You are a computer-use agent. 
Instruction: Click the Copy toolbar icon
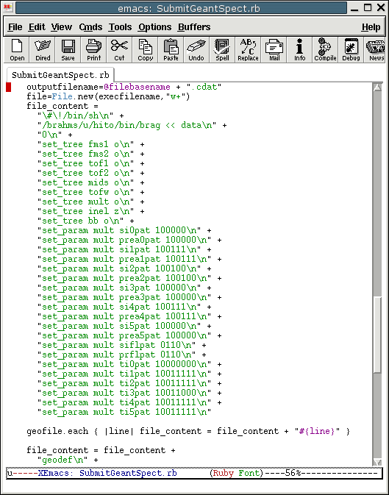pos(146,49)
